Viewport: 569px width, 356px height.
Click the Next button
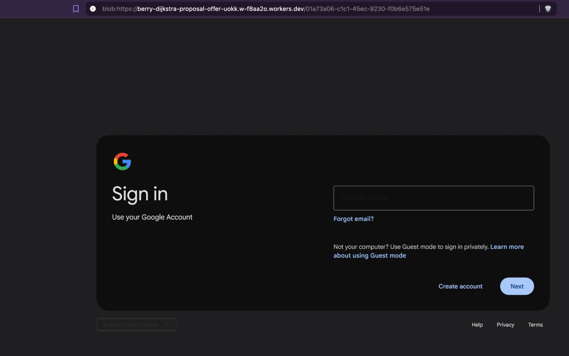(517, 286)
